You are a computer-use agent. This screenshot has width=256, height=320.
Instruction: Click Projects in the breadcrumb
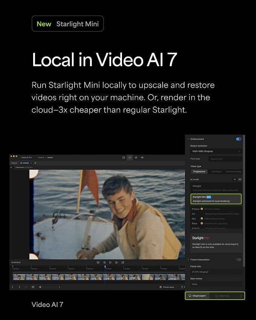[x=41, y=157]
